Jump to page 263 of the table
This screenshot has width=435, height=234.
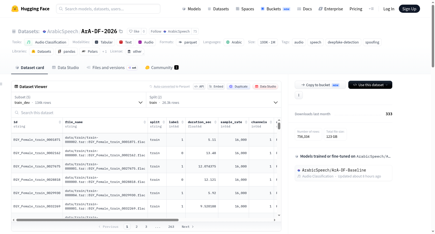point(171,227)
